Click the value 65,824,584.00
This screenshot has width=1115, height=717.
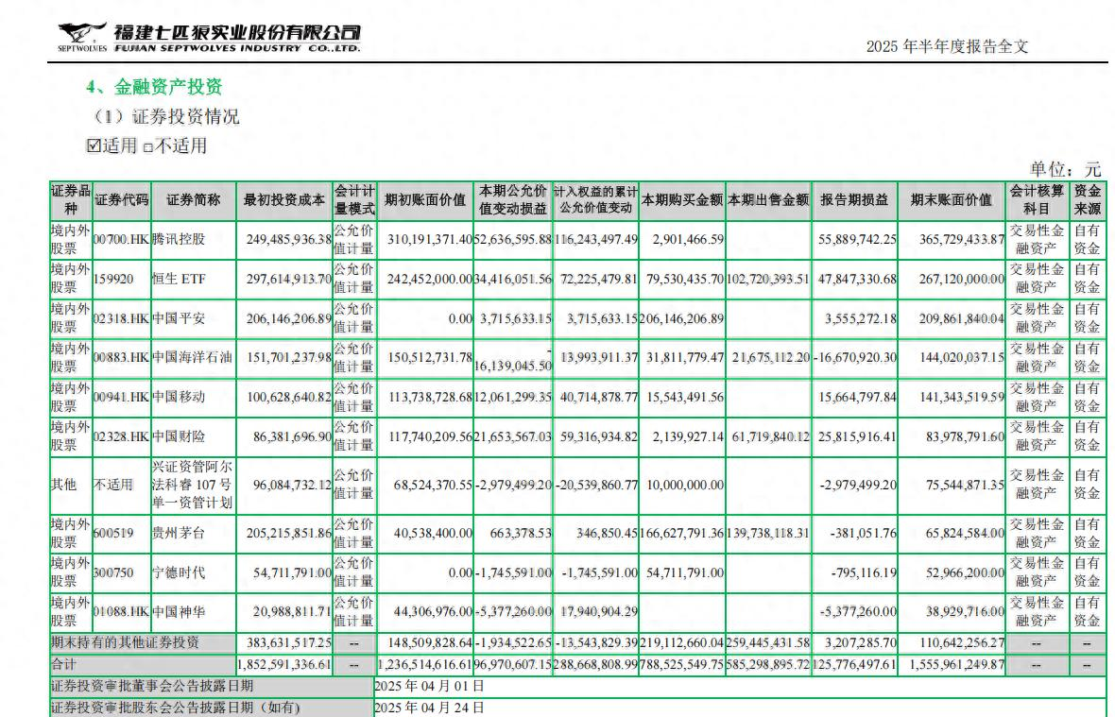coord(964,533)
